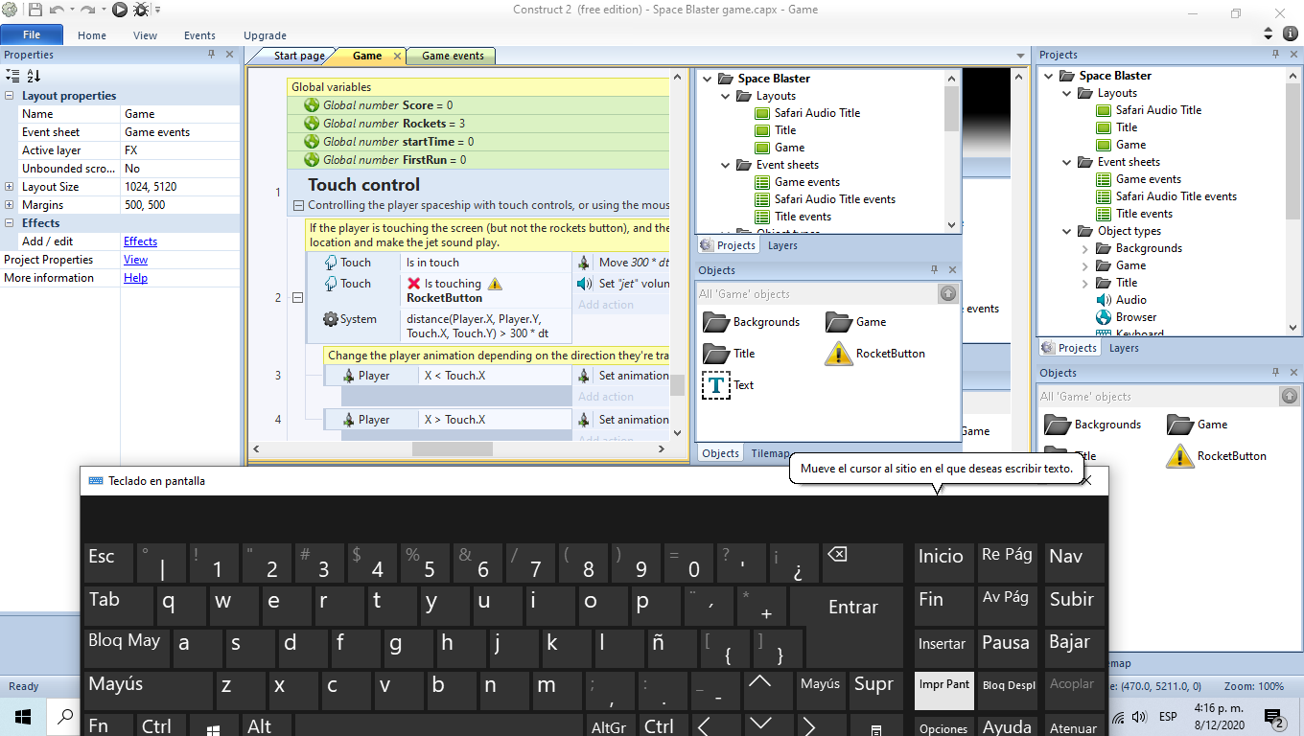Click the inverted red X on RocketButton condition
Viewport: 1304px width, 736px height.
tap(414, 284)
